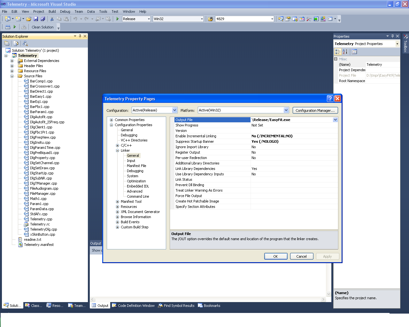Open the Command Window toolbar icon
Viewport: 409px width, 327px height.
click(330, 19)
